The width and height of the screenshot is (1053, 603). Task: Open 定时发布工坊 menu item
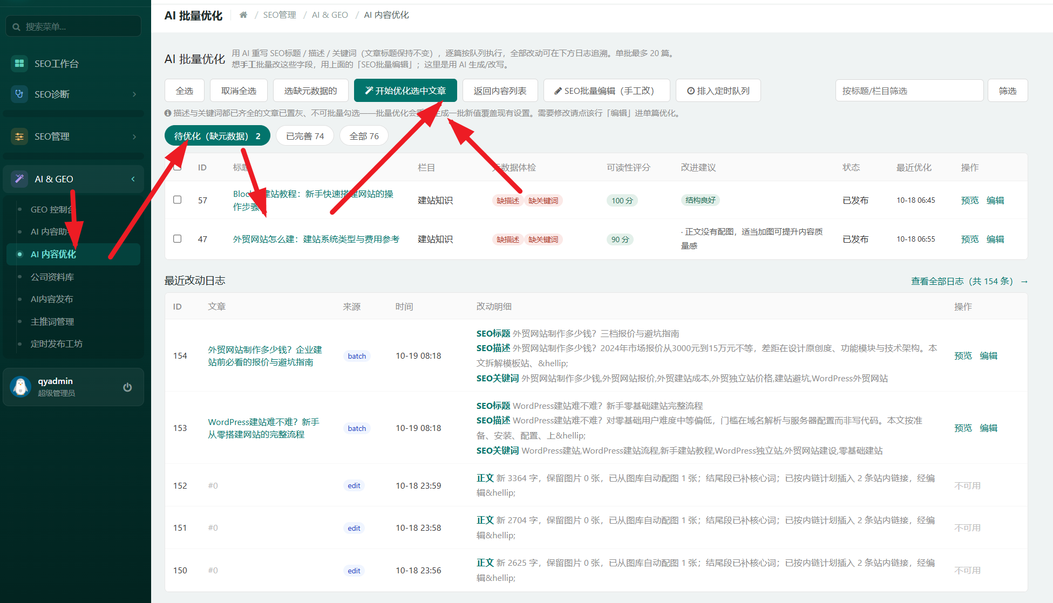pos(73,344)
